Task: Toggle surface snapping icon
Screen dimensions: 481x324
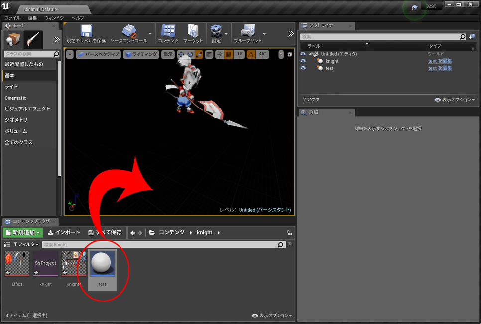Action: 219,55
